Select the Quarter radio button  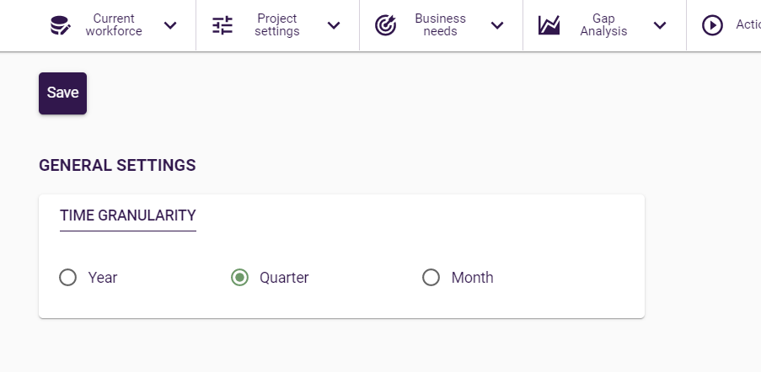pos(240,278)
